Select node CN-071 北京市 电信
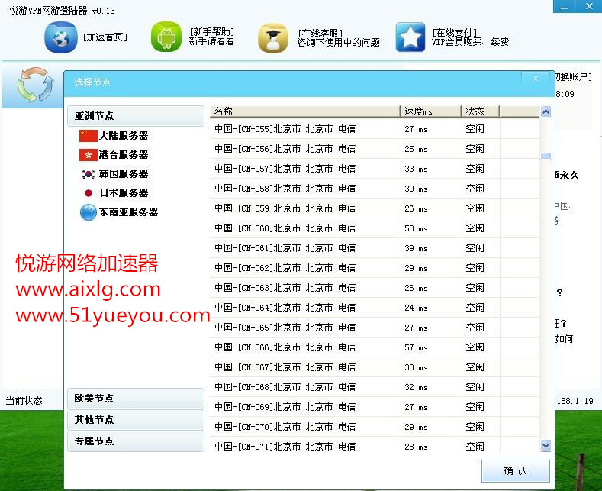The width and height of the screenshot is (602, 491). point(375,446)
